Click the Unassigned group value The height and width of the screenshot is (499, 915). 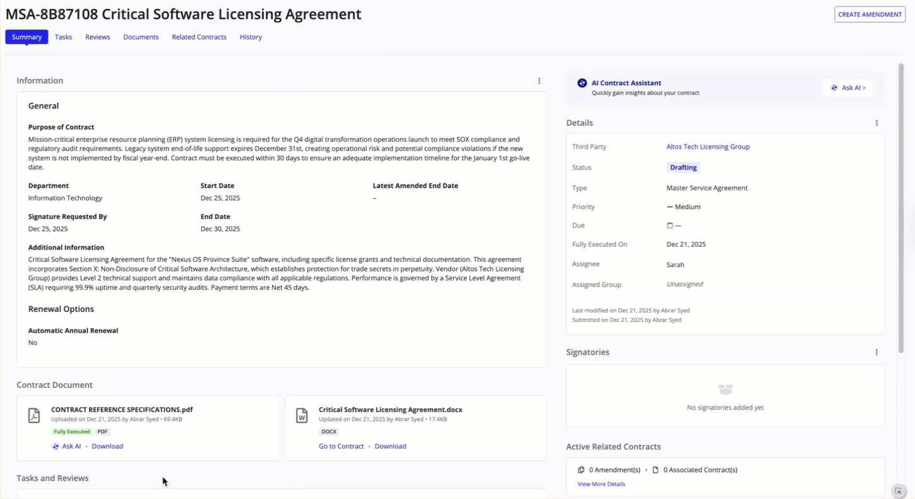pyautogui.click(x=684, y=284)
